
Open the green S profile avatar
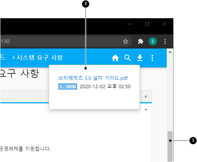tap(153, 41)
